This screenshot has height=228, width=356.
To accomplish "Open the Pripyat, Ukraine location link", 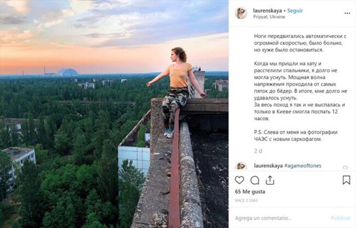I will click(x=269, y=17).
